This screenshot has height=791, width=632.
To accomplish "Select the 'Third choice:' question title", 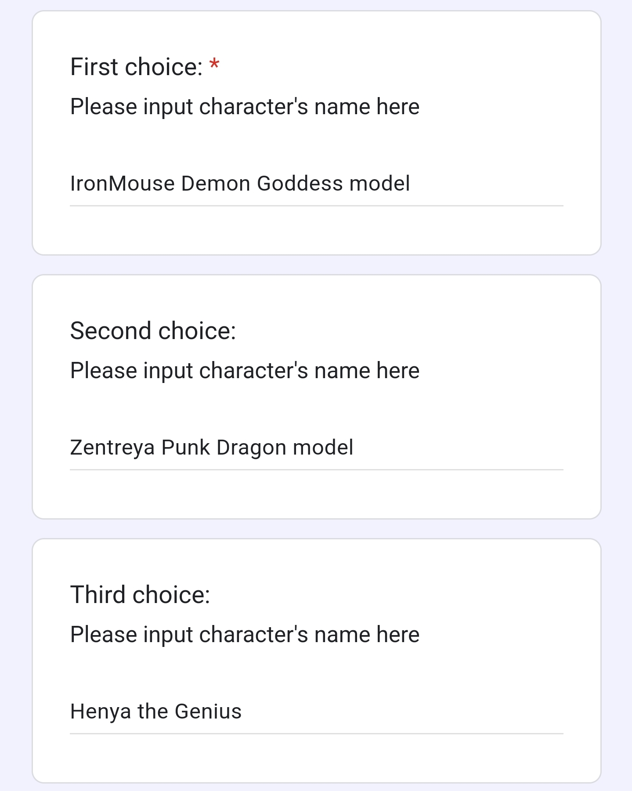I will pyautogui.click(x=140, y=595).
